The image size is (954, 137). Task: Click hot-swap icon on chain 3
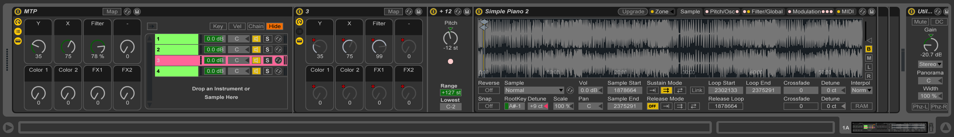[x=278, y=60]
